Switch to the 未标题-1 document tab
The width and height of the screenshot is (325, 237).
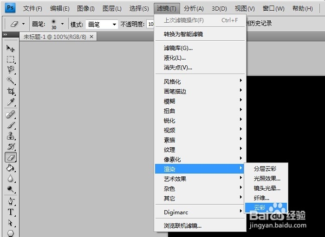[x=55, y=37]
